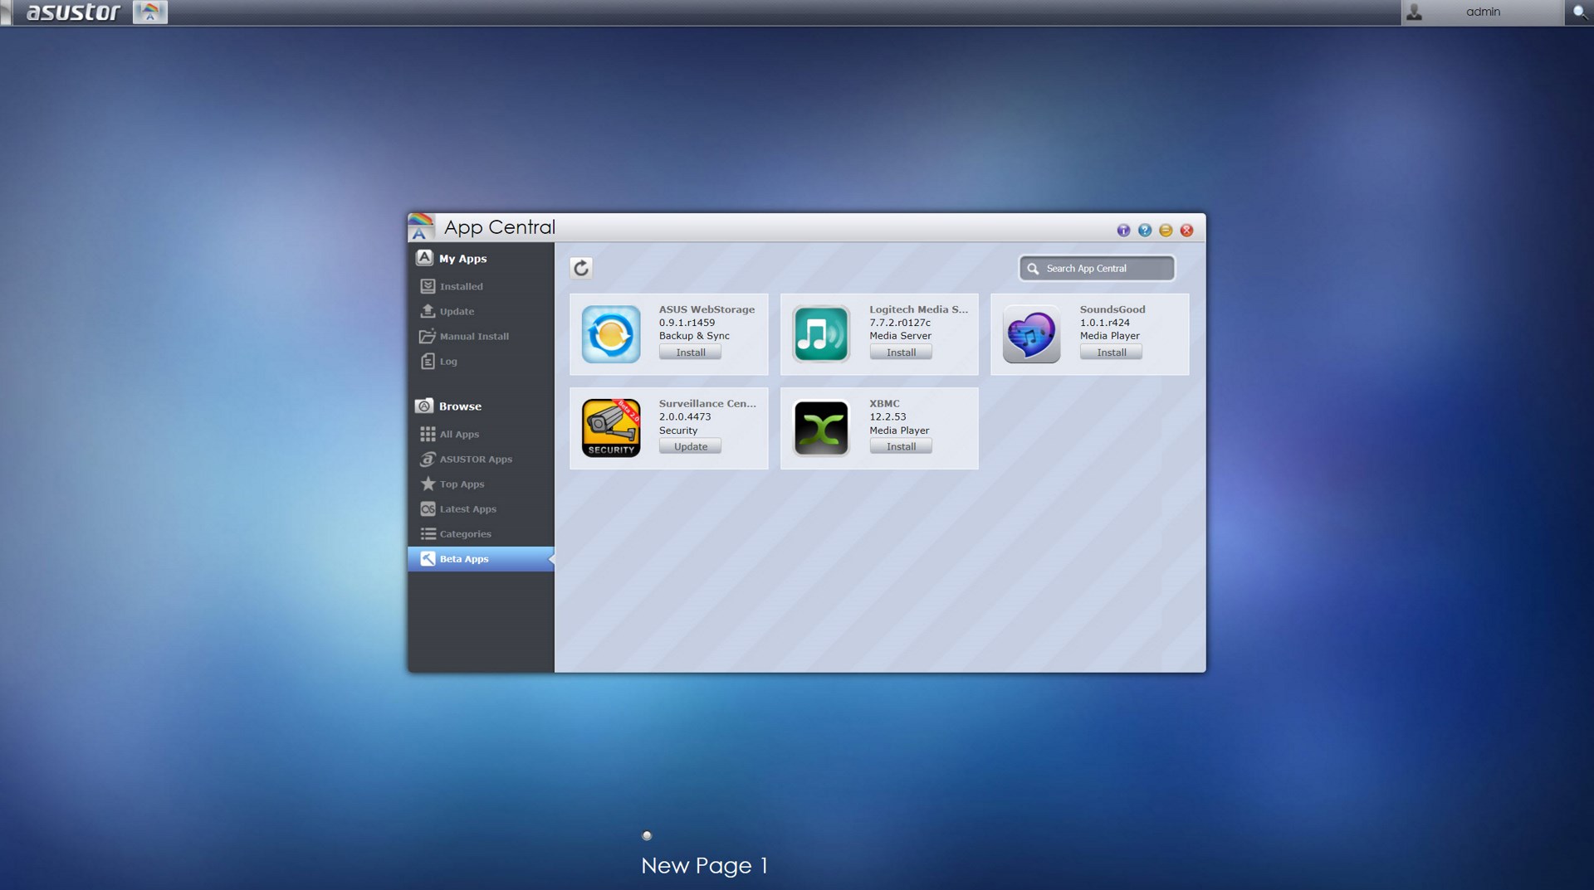Minimize App Central with the yellow icon
Viewport: 1594px width, 890px height.
[1166, 231]
